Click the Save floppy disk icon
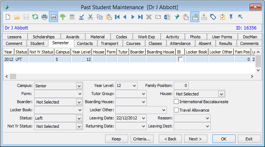The height and width of the screenshot is (147, 265). point(26,17)
